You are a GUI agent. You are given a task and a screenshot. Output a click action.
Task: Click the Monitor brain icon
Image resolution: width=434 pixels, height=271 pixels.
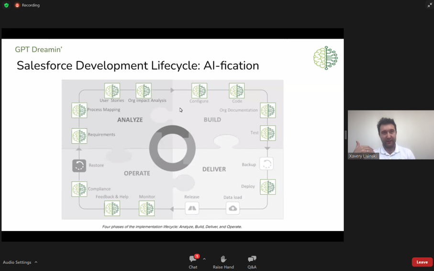147,208
